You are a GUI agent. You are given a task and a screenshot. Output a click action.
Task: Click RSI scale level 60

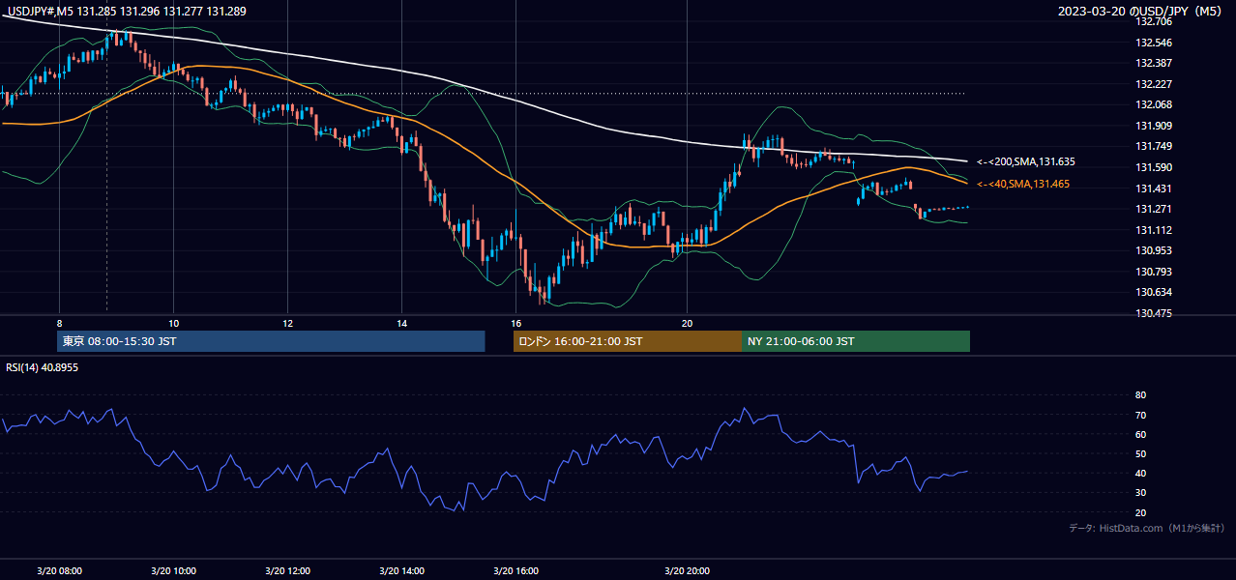tap(1140, 434)
